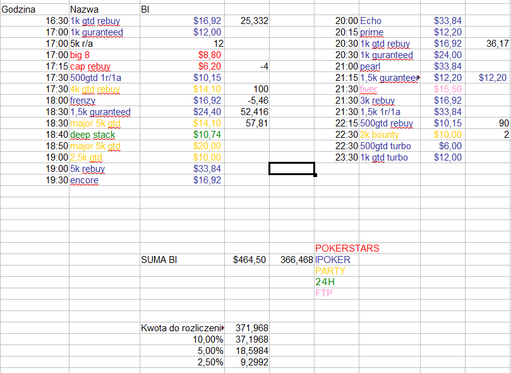This screenshot has width=511, height=373.
Task: Click the 25,332 value cell
Action: tap(247, 21)
